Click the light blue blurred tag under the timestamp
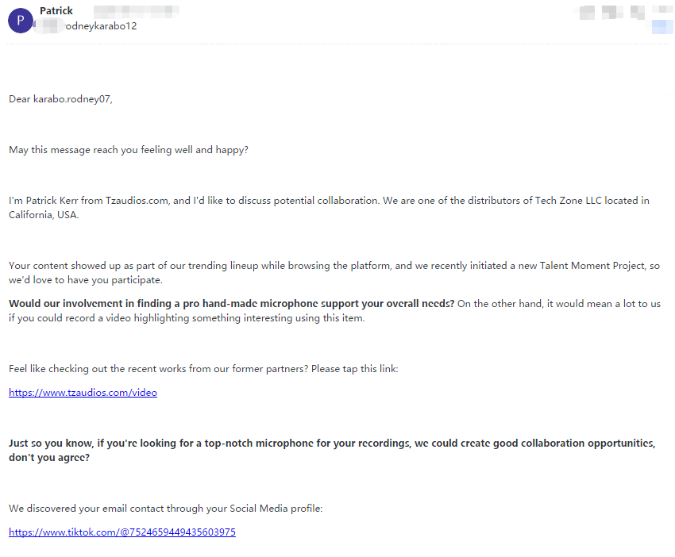 (x=661, y=27)
